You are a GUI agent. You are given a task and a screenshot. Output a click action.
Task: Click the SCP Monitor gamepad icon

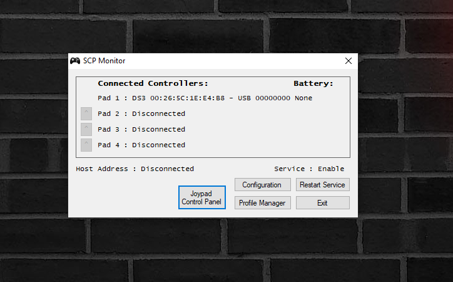(75, 61)
